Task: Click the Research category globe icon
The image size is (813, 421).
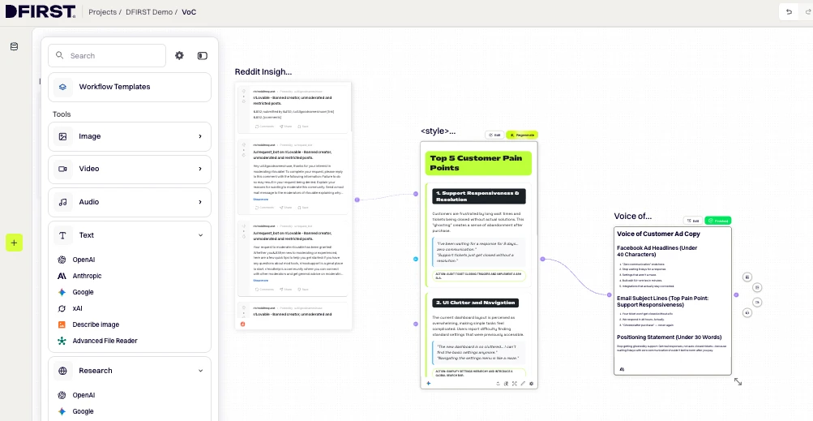Action: 62,371
